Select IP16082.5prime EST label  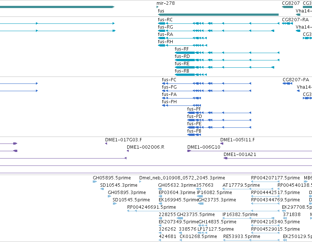pyautogui.click(x=214, y=193)
